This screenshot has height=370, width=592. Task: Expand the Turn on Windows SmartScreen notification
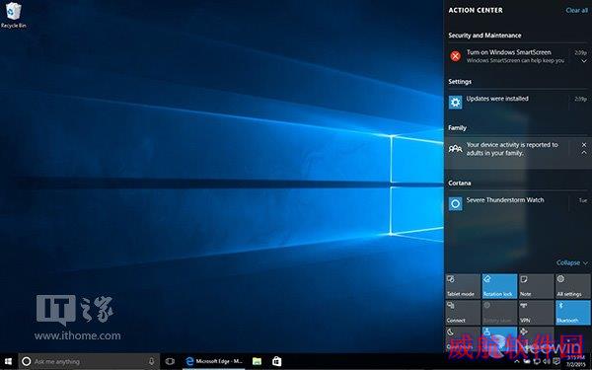pos(584,61)
